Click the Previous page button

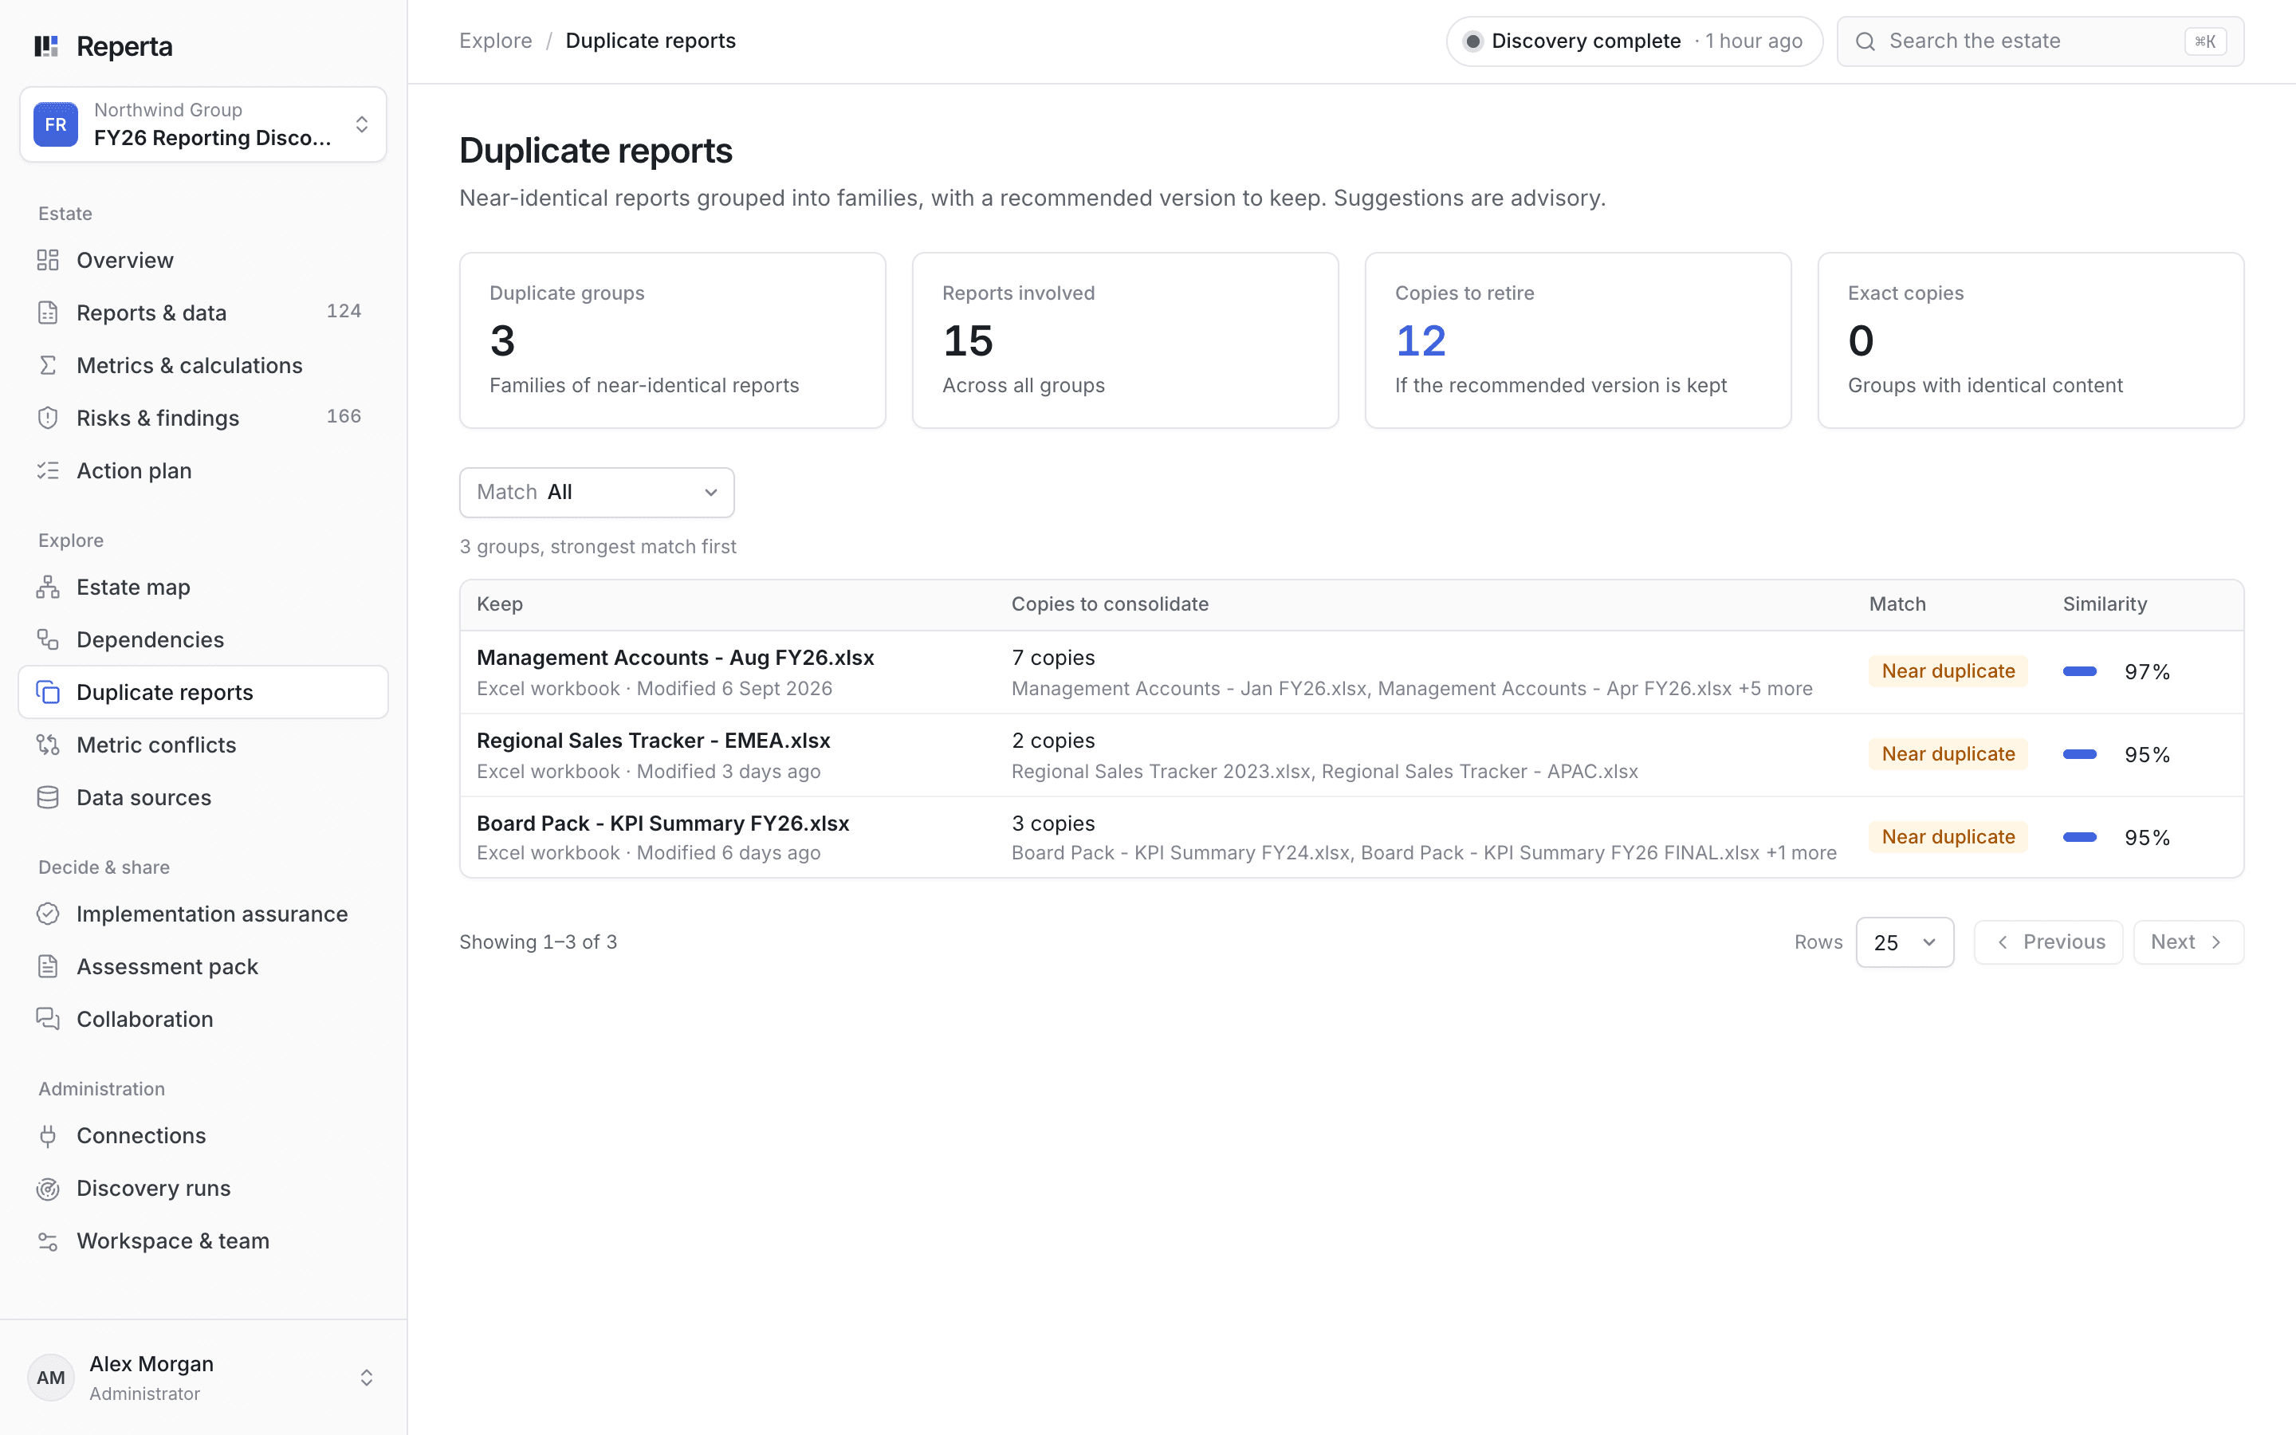(x=2048, y=942)
